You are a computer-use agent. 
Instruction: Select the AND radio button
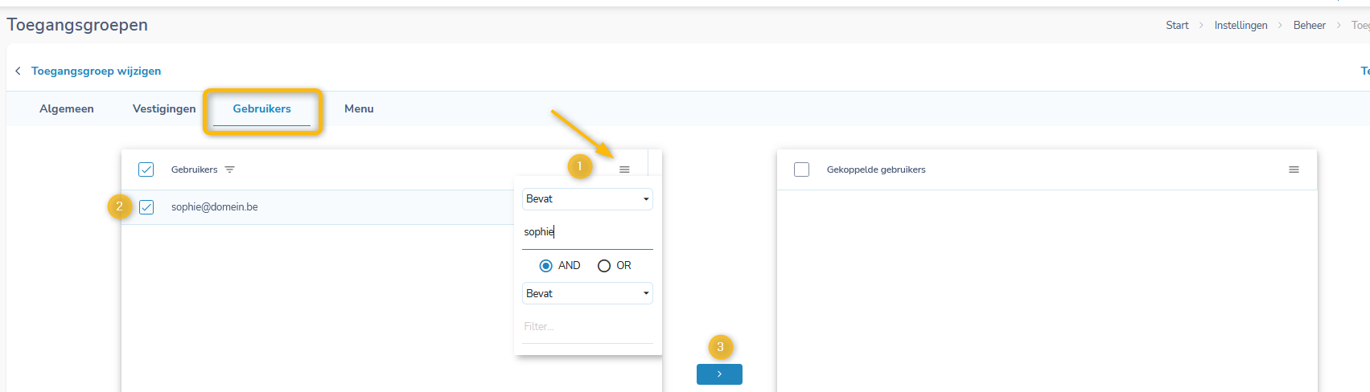tap(546, 266)
